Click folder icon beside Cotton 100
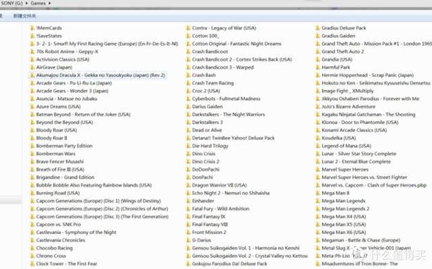432x269 pixels. (188, 36)
